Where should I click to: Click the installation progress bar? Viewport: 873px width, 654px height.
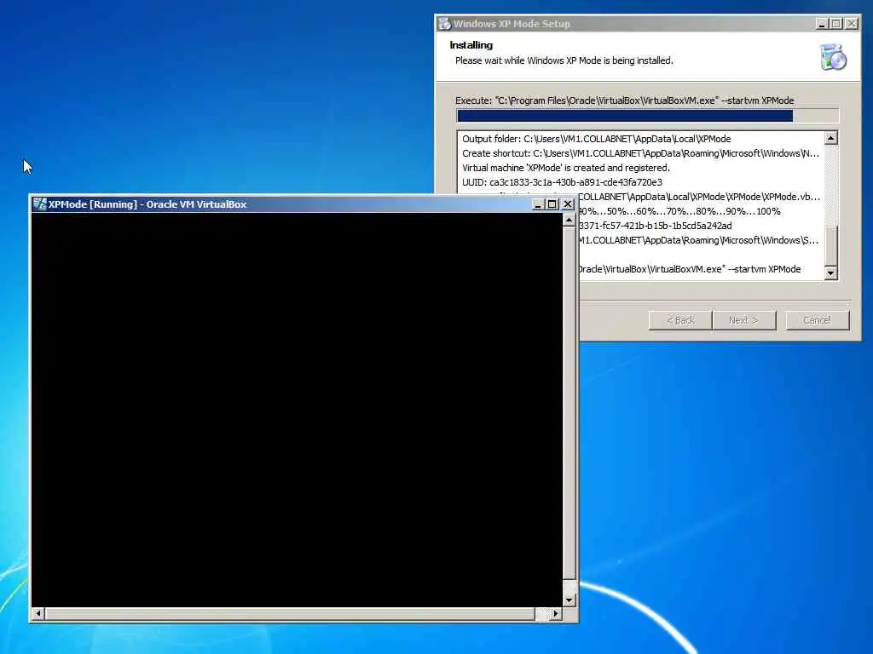(647, 116)
